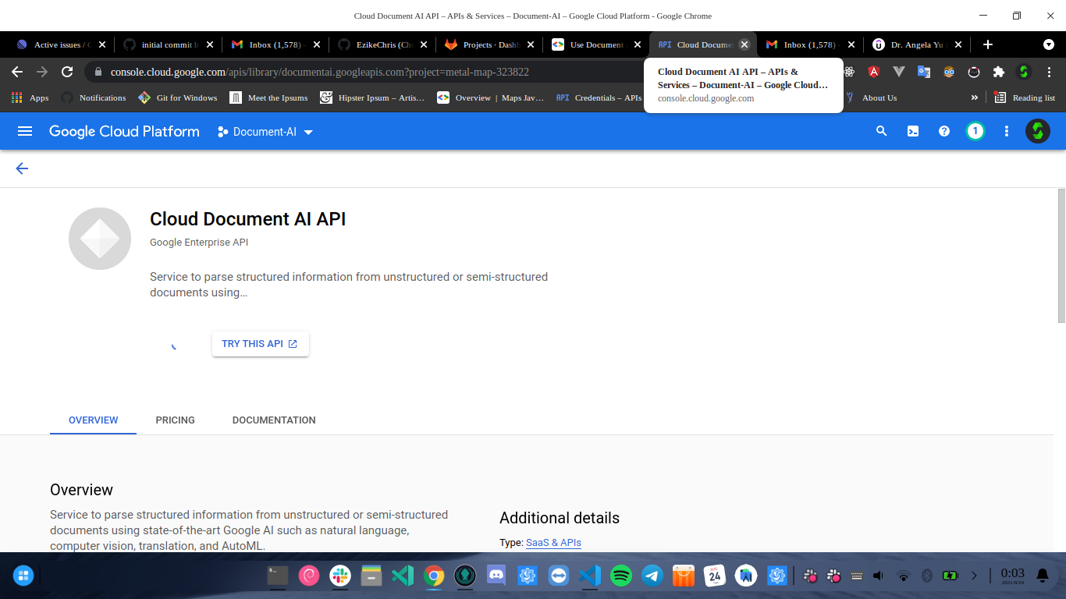Open the Wi-Fi icon in the system tray
This screenshot has height=599, width=1066.
pyautogui.click(x=904, y=576)
